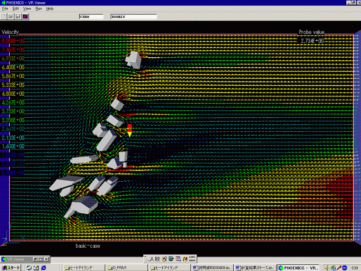Screen dimensions: 361x271
Task: Click the DOMAIN text field
Action: coord(133,16)
